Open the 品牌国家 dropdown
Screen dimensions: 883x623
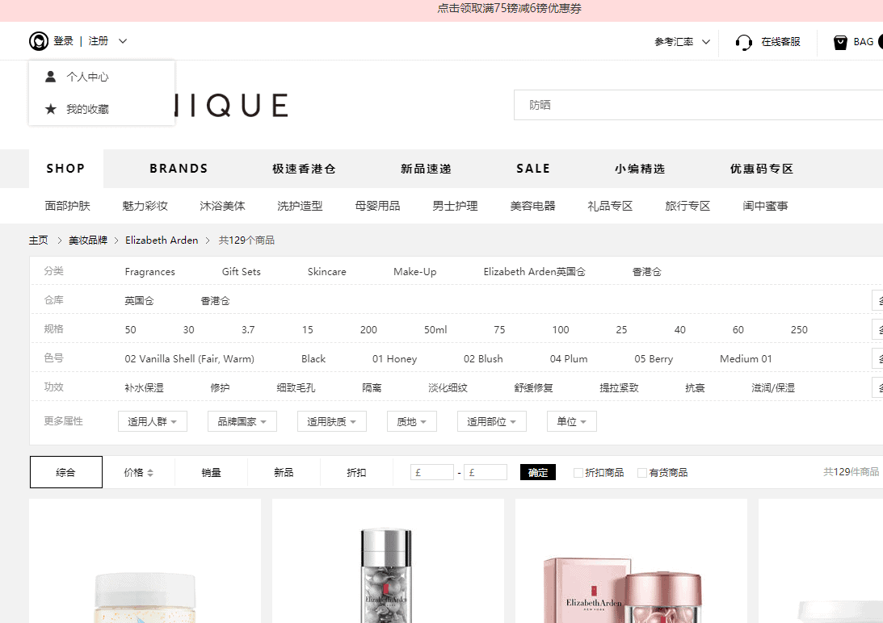242,421
